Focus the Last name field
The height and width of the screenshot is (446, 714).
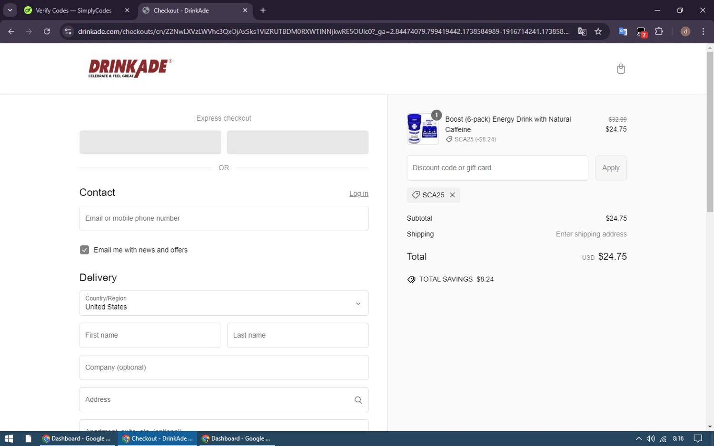[297, 335]
